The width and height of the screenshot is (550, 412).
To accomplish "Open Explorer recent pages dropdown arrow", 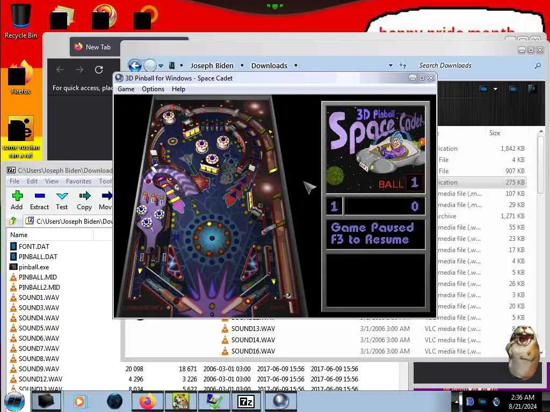I will pos(161,65).
